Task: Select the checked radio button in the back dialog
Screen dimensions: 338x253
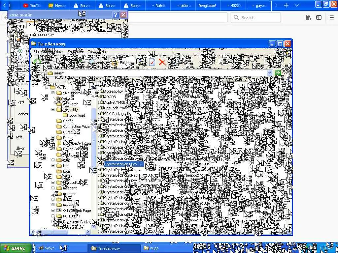Action: [x=20, y=51]
